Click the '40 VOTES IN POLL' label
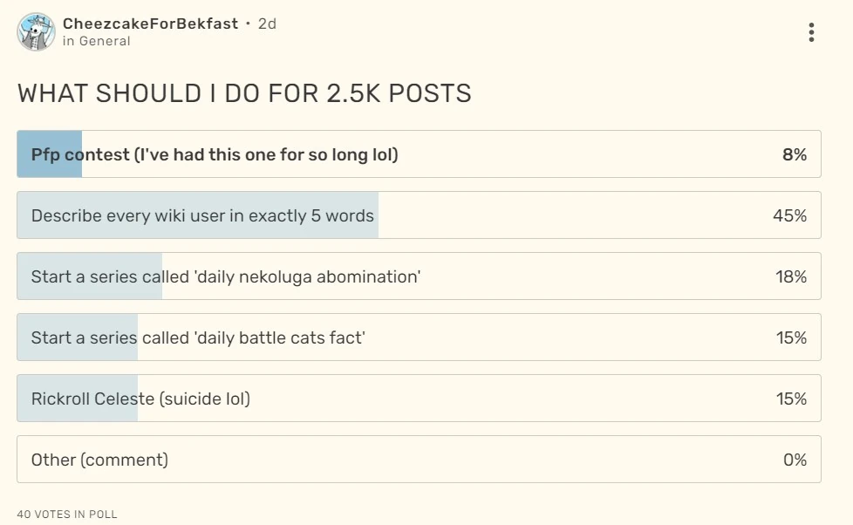This screenshot has width=853, height=525. [x=65, y=515]
